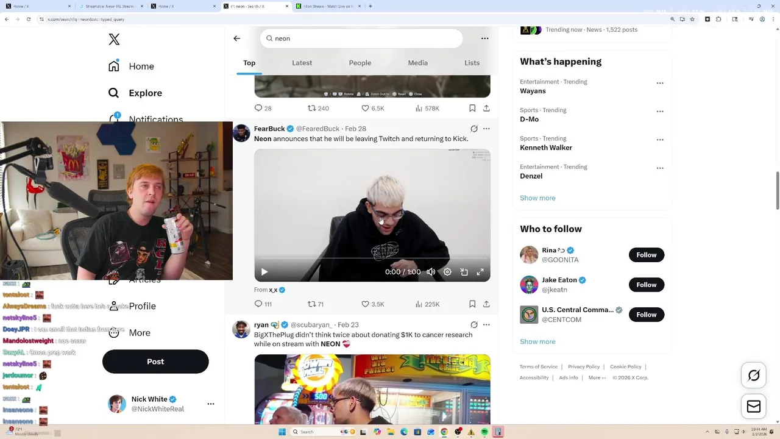Share the post with 578K views
Image resolution: width=780 pixels, height=439 pixels.
point(486,108)
